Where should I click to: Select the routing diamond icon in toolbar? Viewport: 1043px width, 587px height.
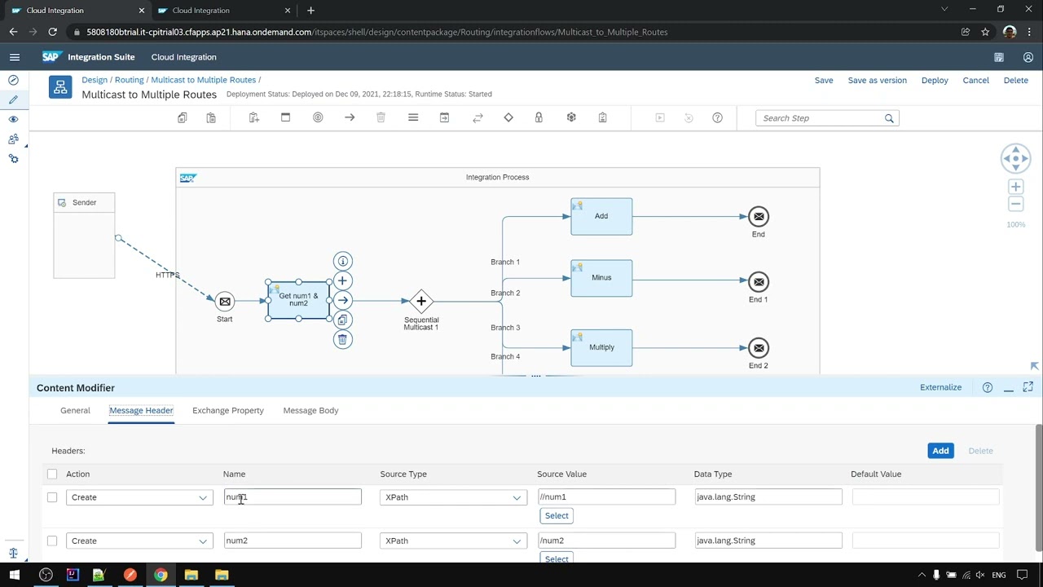[508, 118]
